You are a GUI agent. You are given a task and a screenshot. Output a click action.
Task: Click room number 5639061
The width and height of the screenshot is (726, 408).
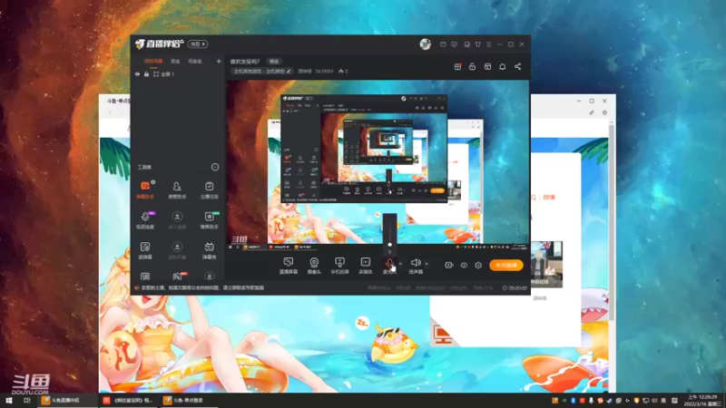[324, 72]
